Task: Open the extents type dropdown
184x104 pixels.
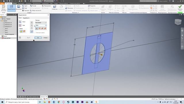Action: pos(41,23)
